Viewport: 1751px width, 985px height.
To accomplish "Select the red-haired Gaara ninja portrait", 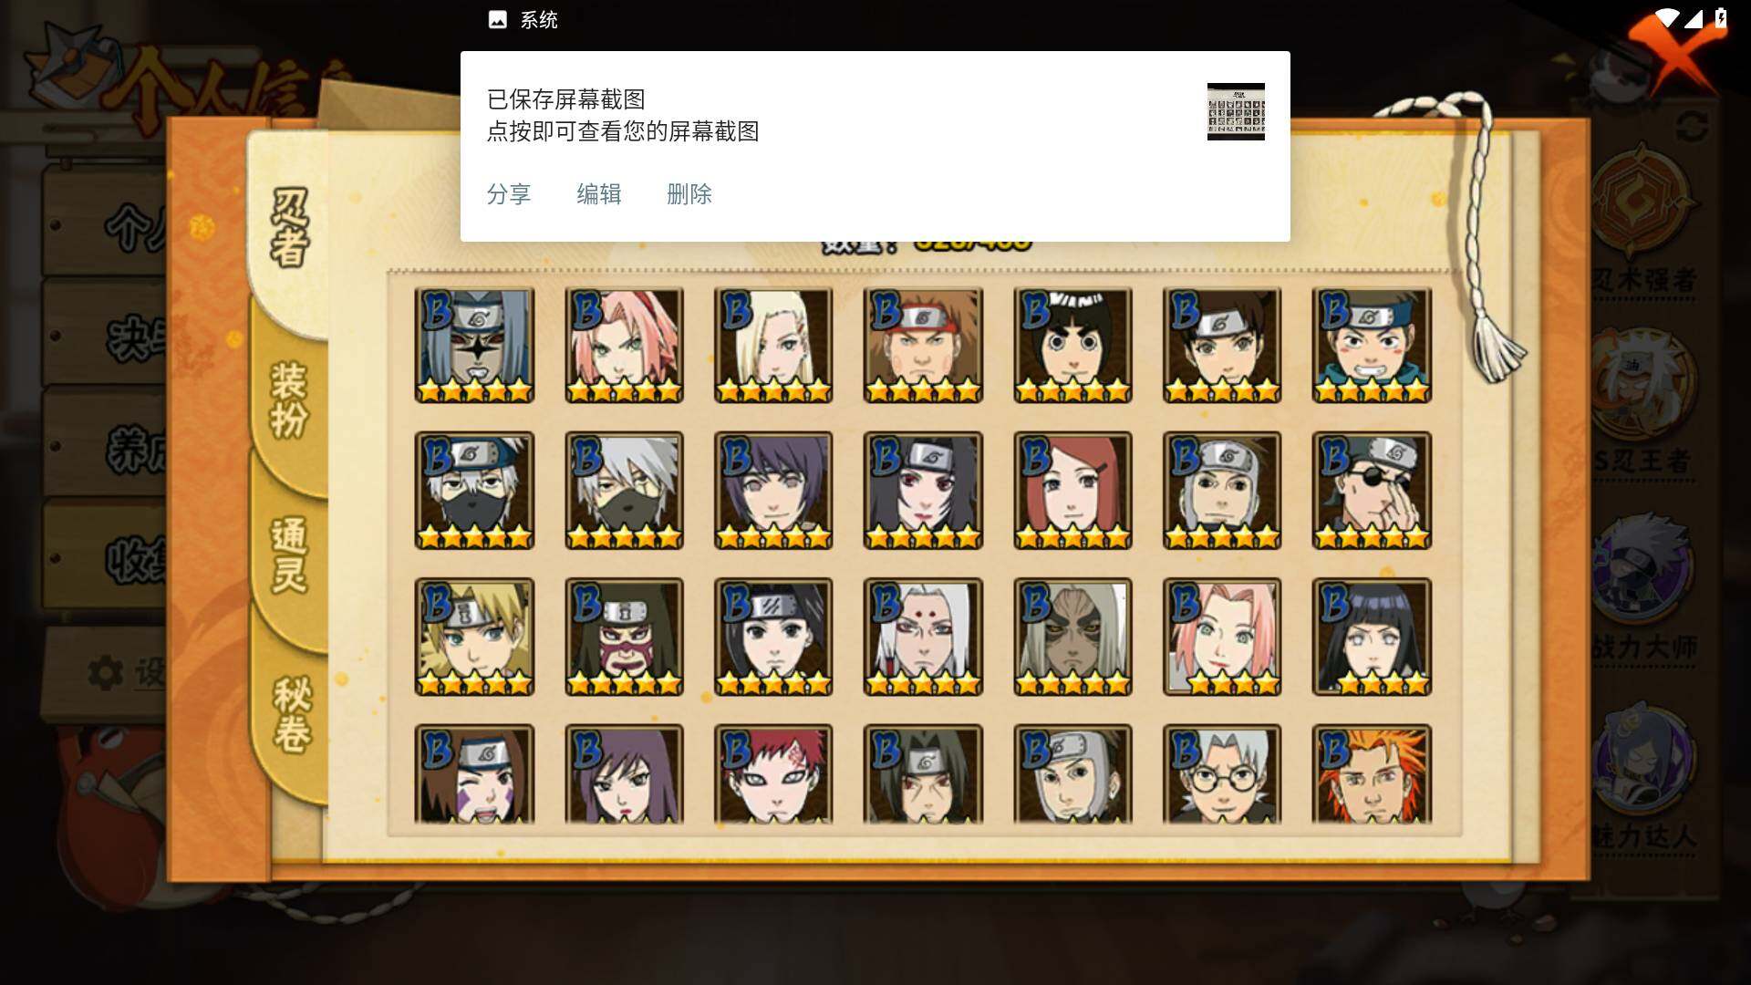I will pyautogui.click(x=773, y=774).
